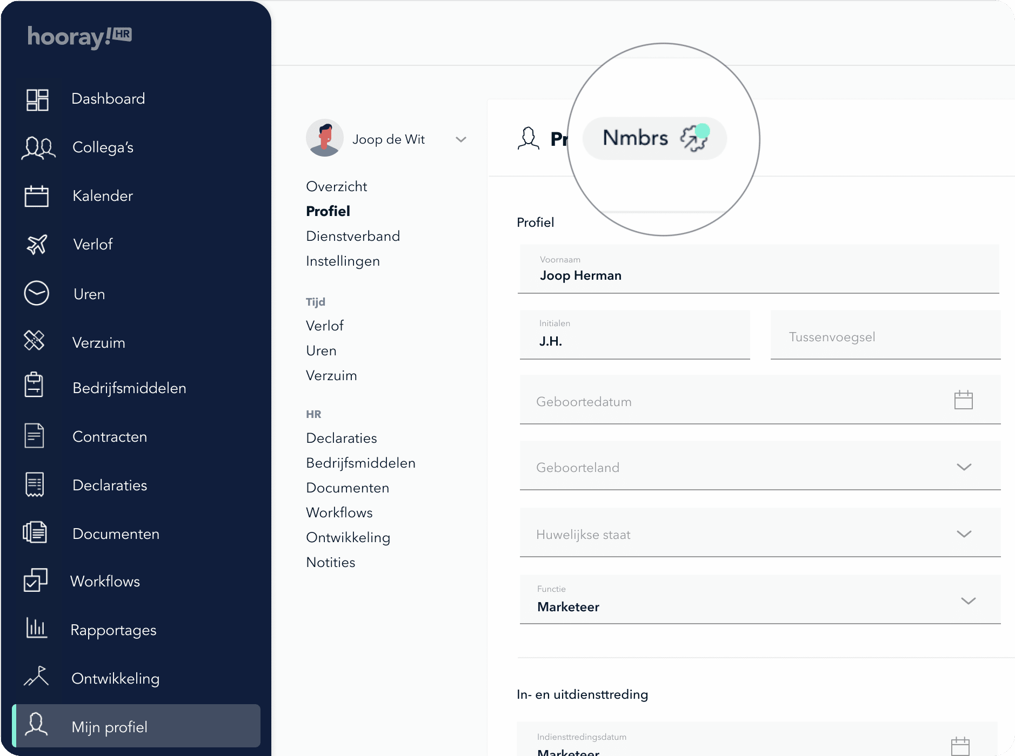Viewport: 1015px width, 756px height.
Task: Click the Mijn profiel person icon
Action: tap(36, 724)
